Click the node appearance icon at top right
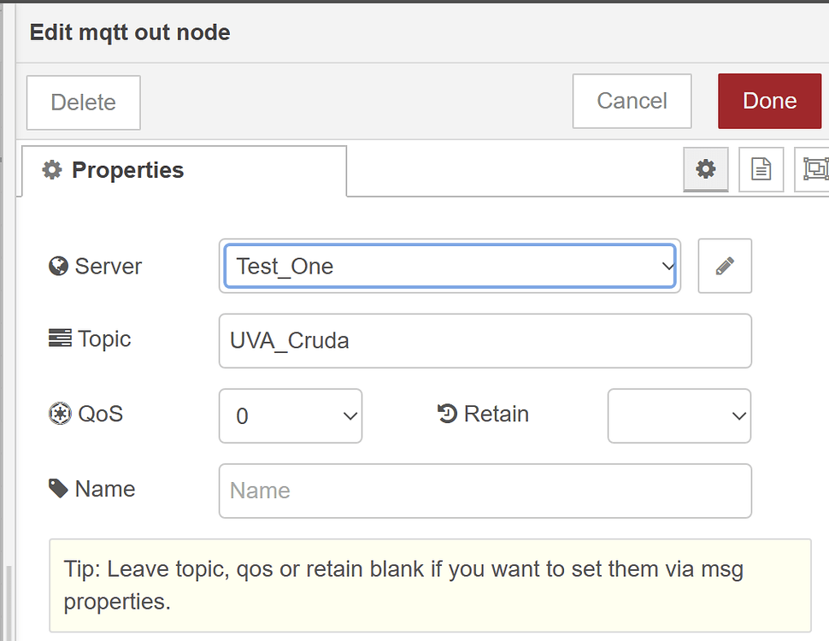This screenshot has height=641, width=829. click(x=814, y=169)
